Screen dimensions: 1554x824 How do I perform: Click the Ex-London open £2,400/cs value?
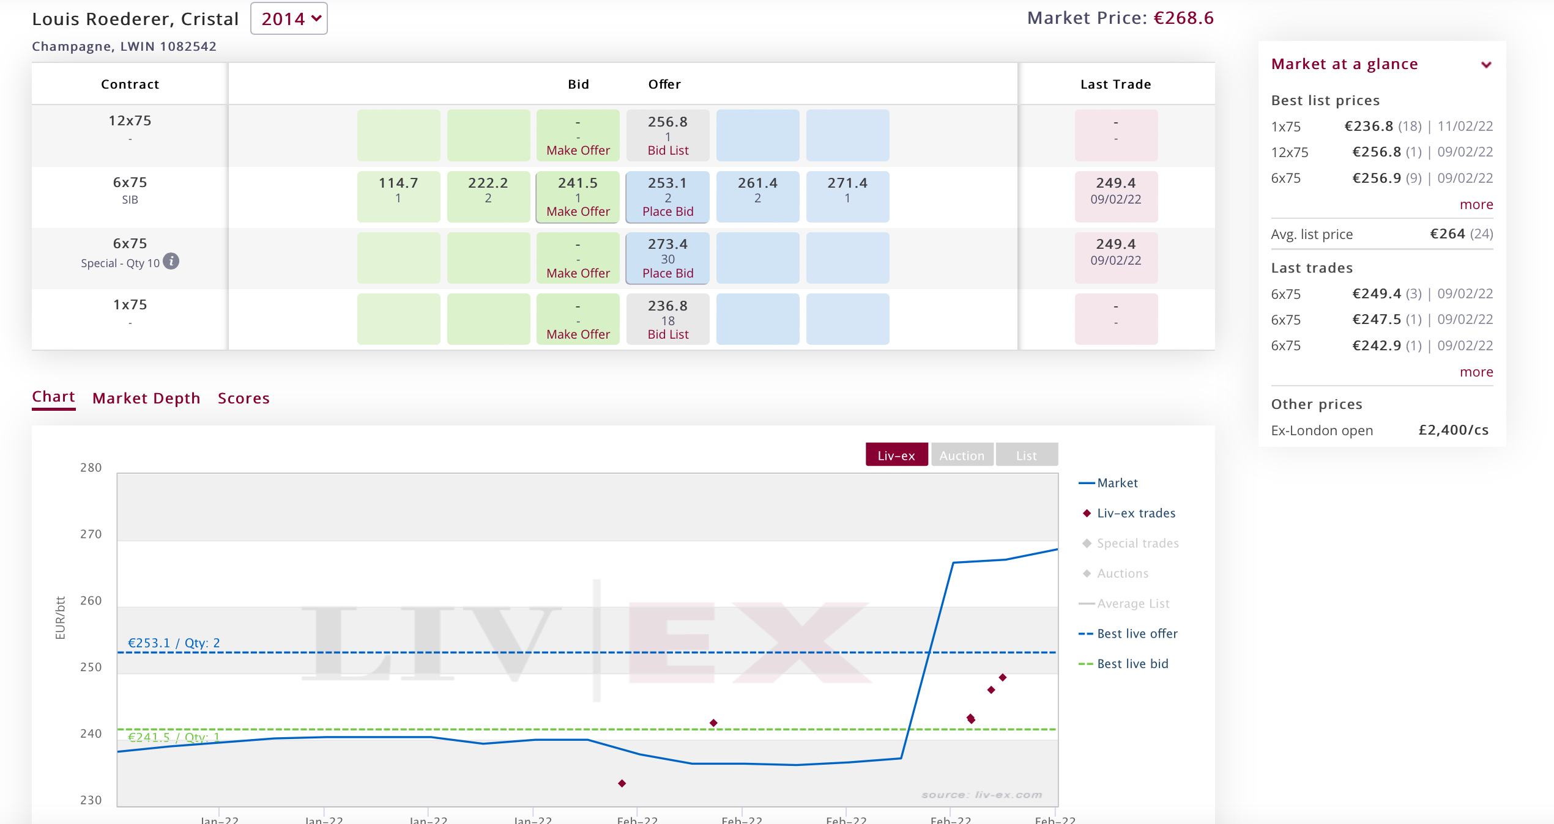point(1454,430)
